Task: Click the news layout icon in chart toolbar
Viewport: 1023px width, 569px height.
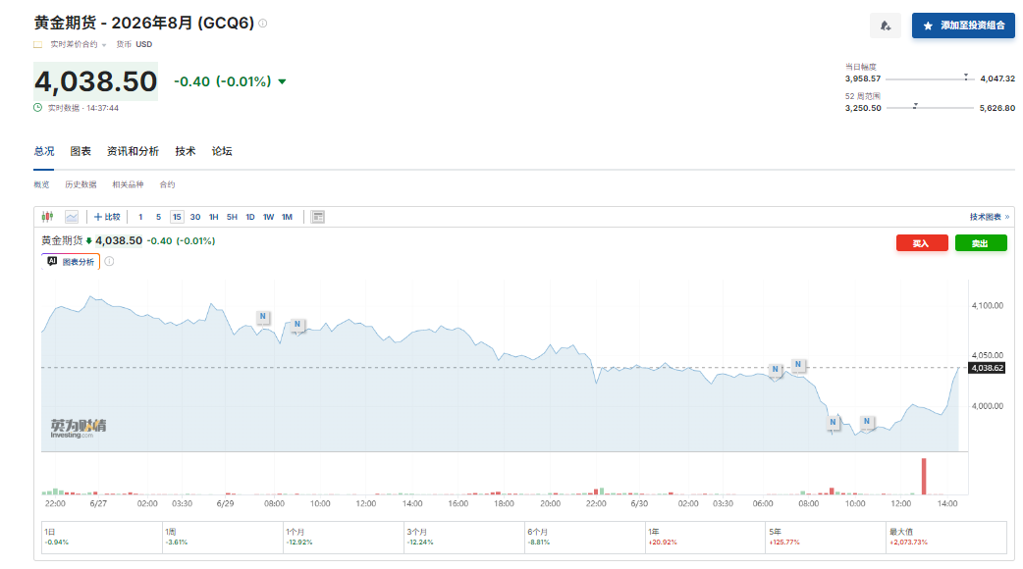Action: (318, 217)
